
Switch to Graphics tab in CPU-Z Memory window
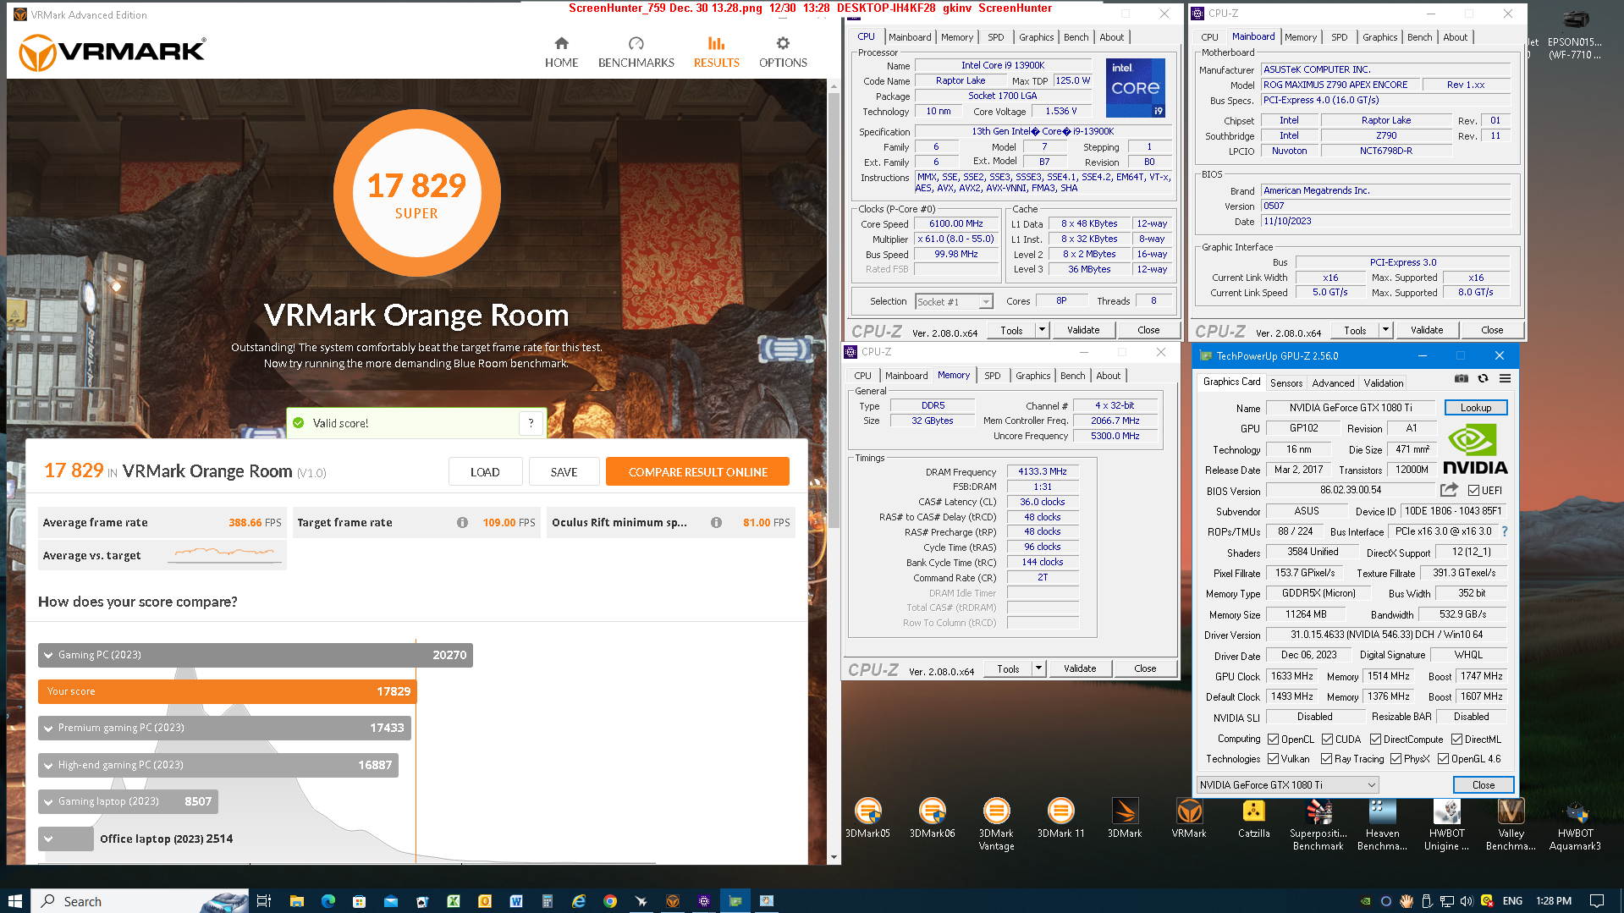click(x=1032, y=376)
